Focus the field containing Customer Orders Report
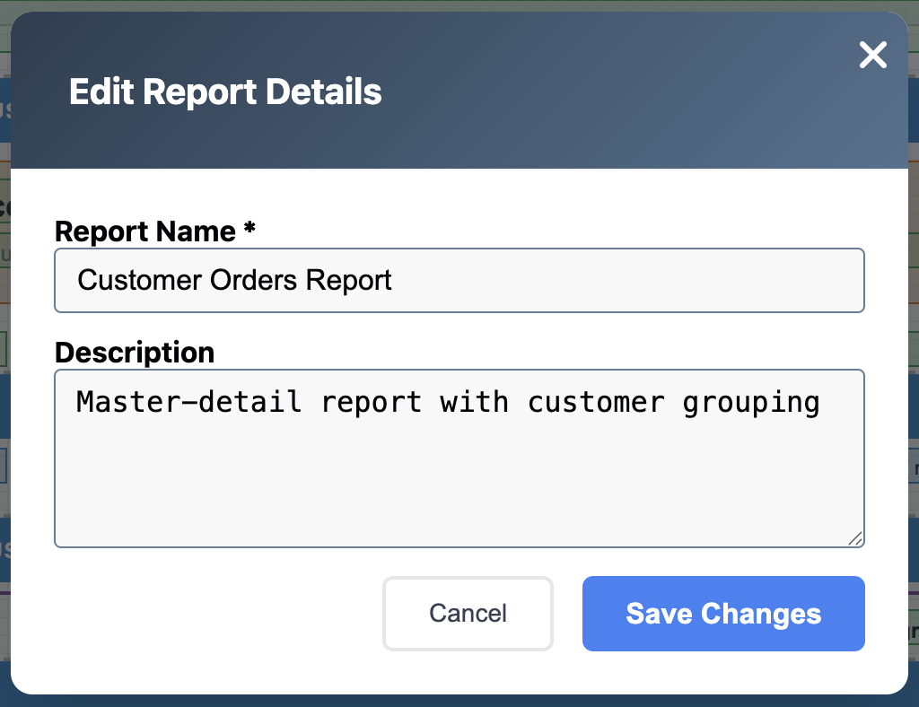The image size is (919, 707). [x=459, y=280]
